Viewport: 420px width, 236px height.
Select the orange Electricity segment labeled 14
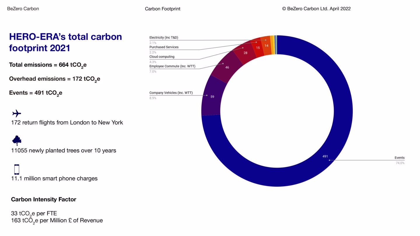point(266,45)
